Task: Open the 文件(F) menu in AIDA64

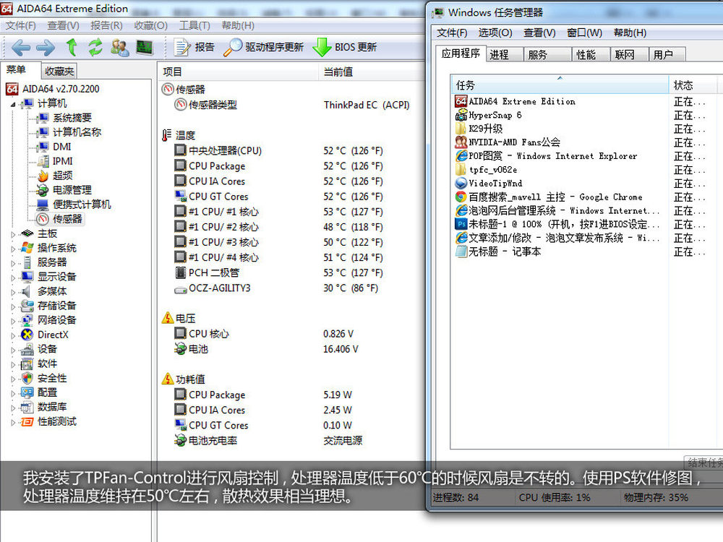Action: tap(21, 26)
